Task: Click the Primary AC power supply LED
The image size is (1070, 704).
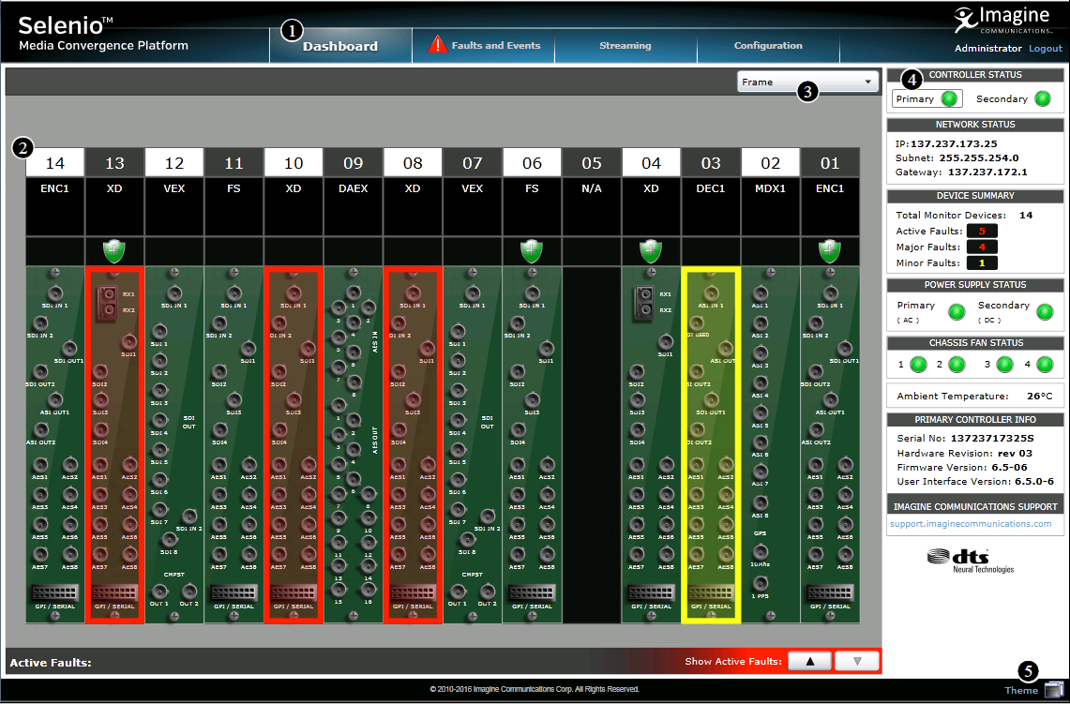Action: pos(957,312)
